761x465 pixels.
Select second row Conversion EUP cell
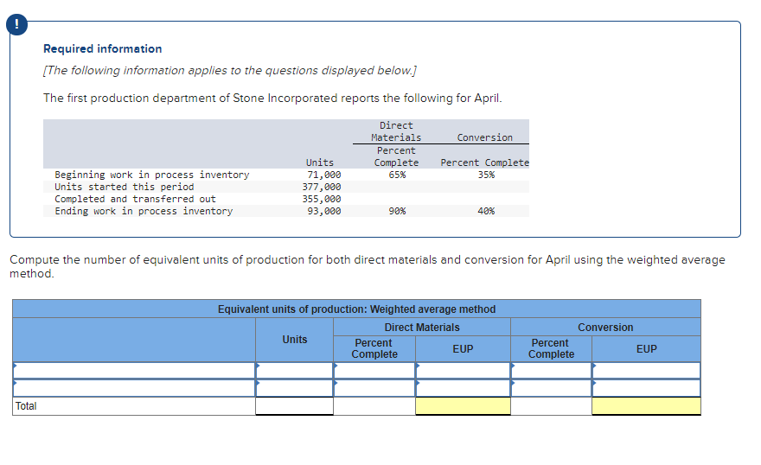click(647, 388)
